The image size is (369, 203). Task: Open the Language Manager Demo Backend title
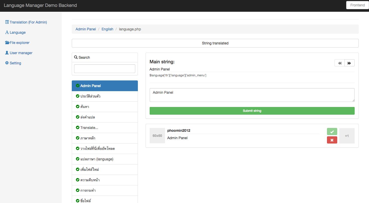pyautogui.click(x=40, y=5)
